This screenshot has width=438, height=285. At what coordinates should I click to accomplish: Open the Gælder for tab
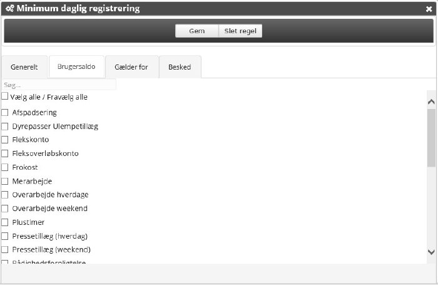pyautogui.click(x=131, y=67)
